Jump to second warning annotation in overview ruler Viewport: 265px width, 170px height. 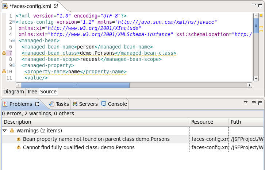pos(261,31)
